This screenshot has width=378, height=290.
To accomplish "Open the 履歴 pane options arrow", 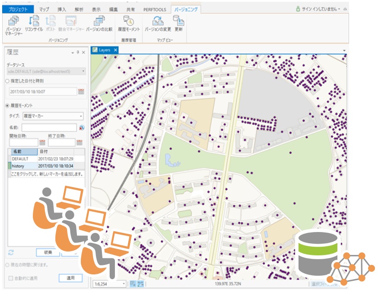I will pyautogui.click(x=73, y=53).
